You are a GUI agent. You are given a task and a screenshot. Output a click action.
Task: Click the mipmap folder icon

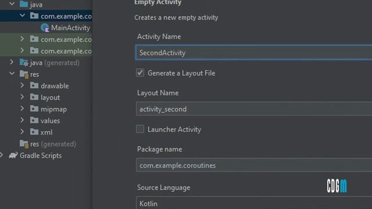[34, 109]
